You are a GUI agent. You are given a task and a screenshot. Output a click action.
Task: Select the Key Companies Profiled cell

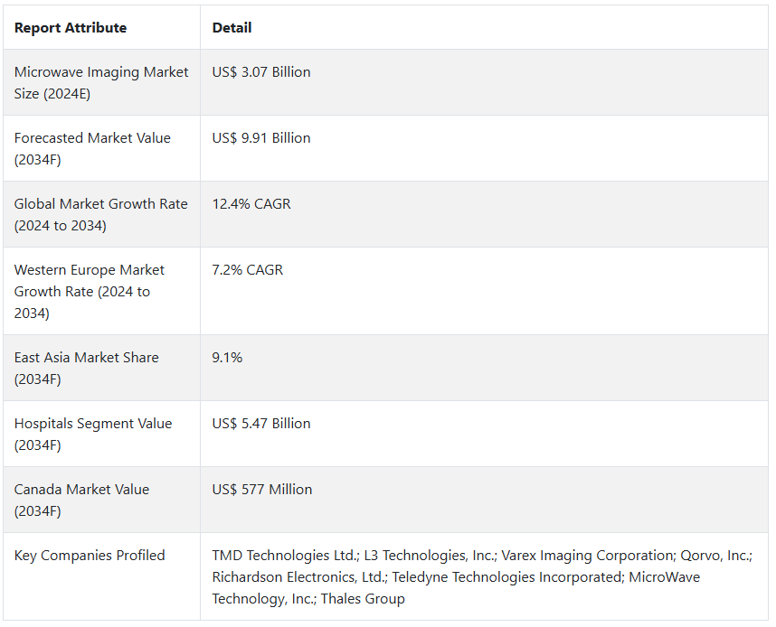90,556
